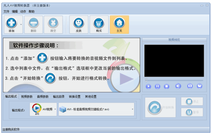The width and height of the screenshot is (211, 134).
Task: Switch to the 输出格式 tab
Action: 11,96
